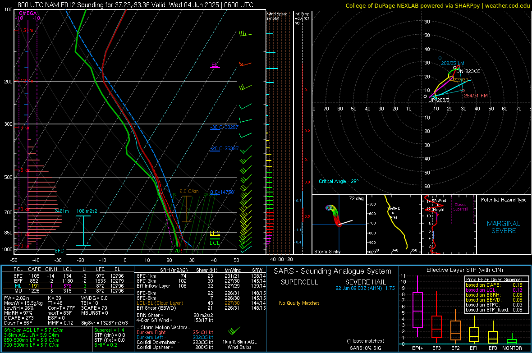Click the Eff Inflow Layer row
Image resolution: width=532 pixels, height=353 pixels.
(x=201, y=286)
